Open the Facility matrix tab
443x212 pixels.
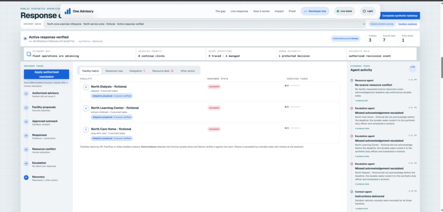click(90, 71)
